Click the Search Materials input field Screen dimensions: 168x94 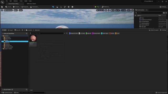[x=46, y=33]
